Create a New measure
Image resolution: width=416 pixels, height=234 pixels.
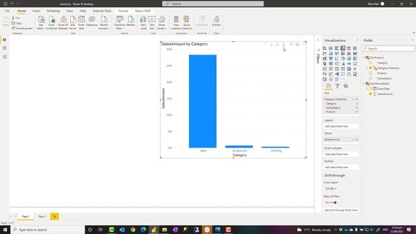(x=176, y=23)
